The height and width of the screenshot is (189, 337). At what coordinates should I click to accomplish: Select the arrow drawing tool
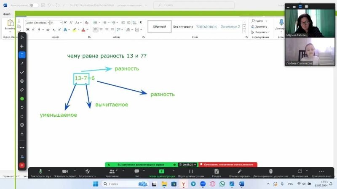[22, 63]
